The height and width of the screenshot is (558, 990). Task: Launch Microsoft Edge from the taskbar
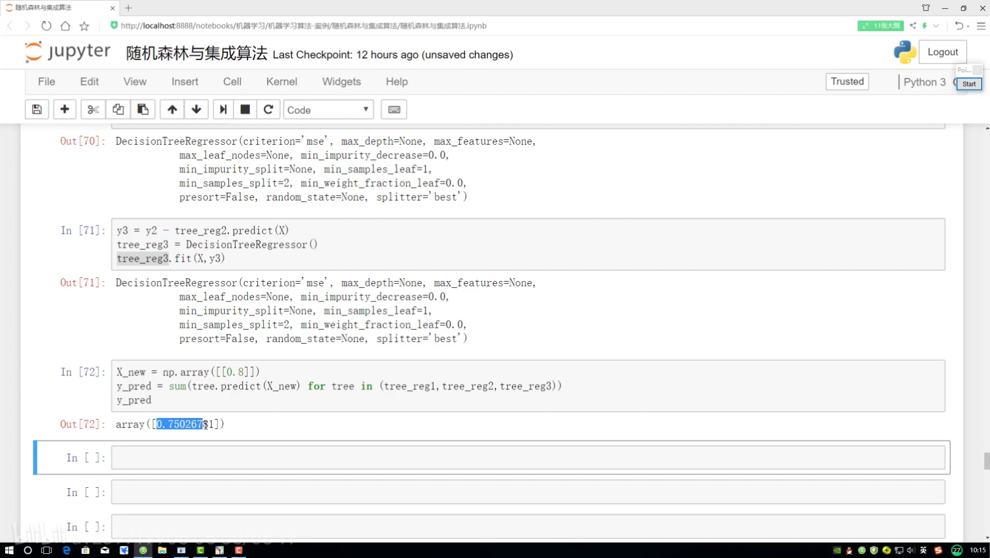point(66,550)
